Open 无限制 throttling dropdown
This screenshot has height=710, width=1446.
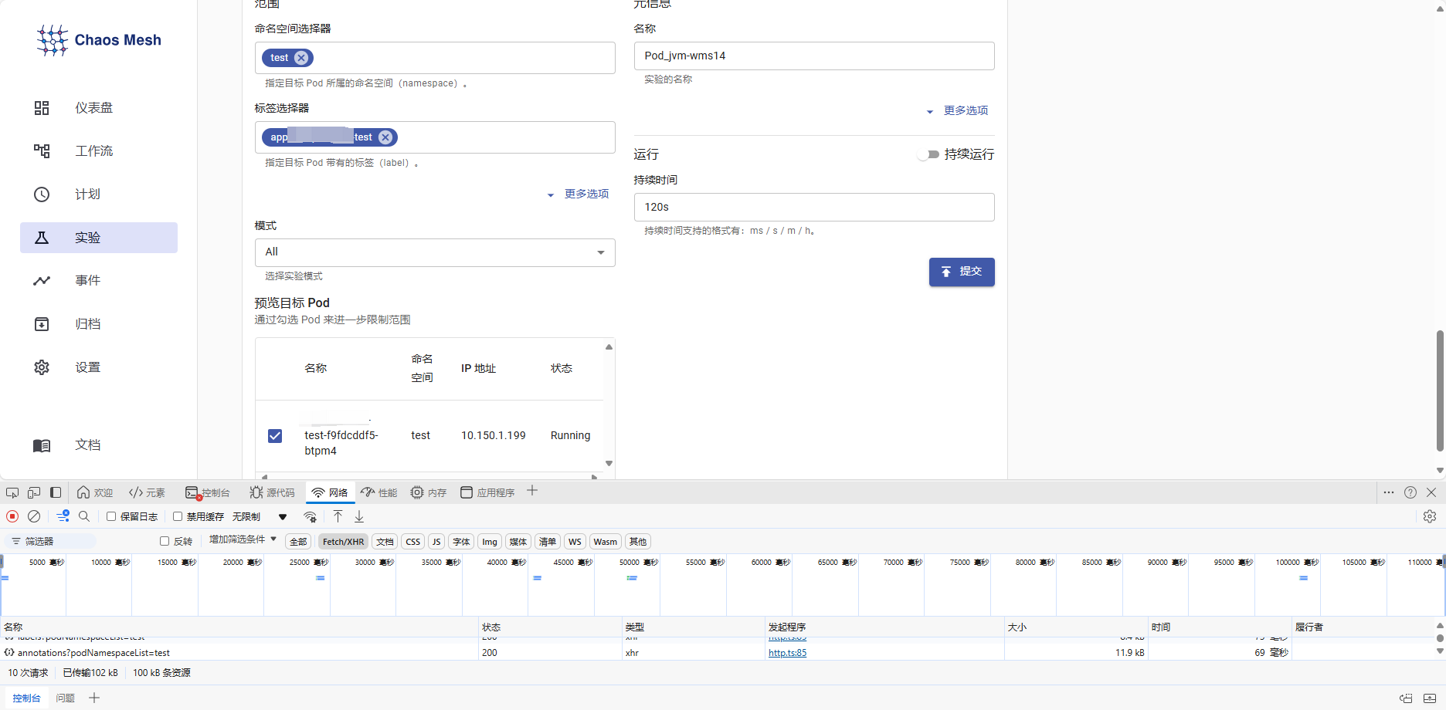click(260, 516)
